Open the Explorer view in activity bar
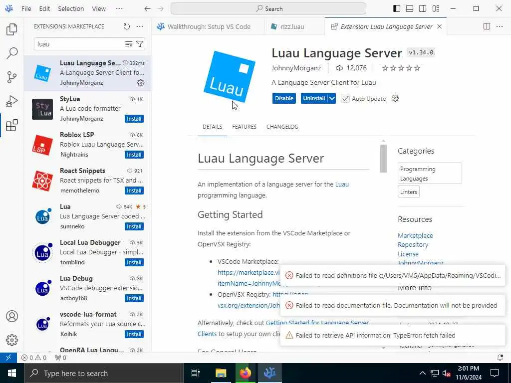The width and height of the screenshot is (511, 383). [x=12, y=29]
